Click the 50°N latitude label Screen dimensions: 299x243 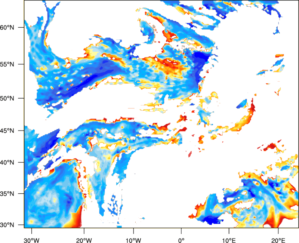coord(7,98)
